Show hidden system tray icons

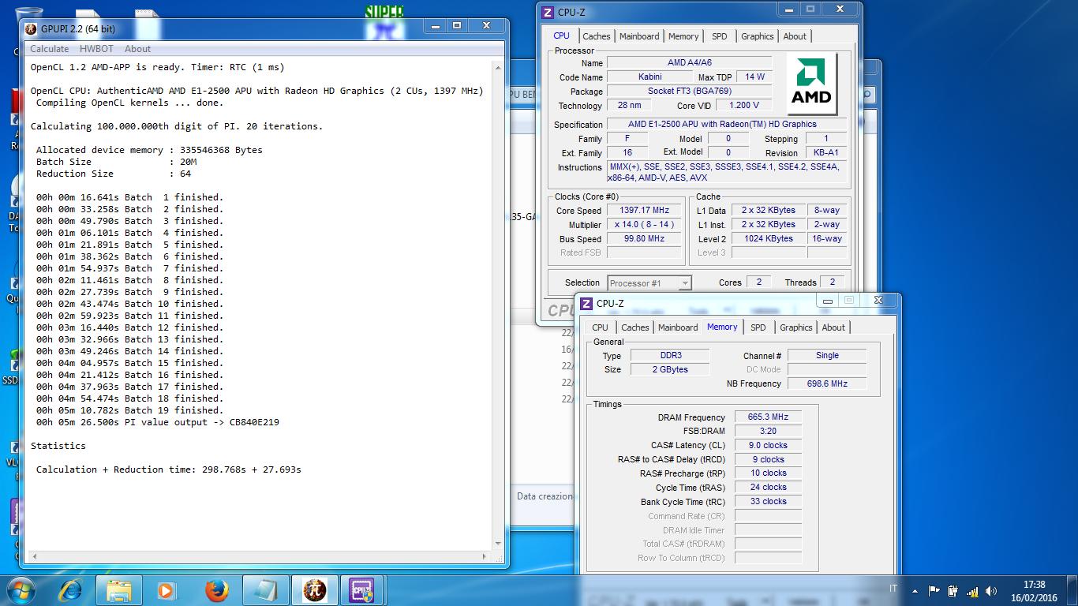click(915, 590)
